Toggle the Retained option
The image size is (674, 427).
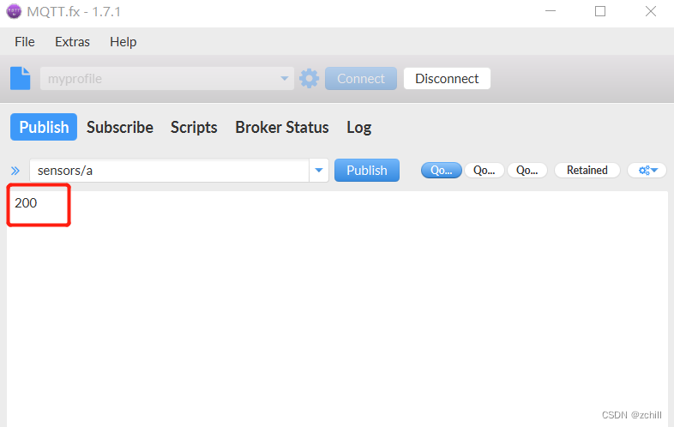587,171
